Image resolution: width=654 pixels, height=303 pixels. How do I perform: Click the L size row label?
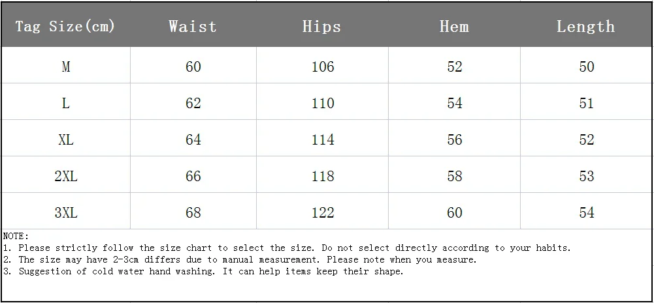(65, 103)
